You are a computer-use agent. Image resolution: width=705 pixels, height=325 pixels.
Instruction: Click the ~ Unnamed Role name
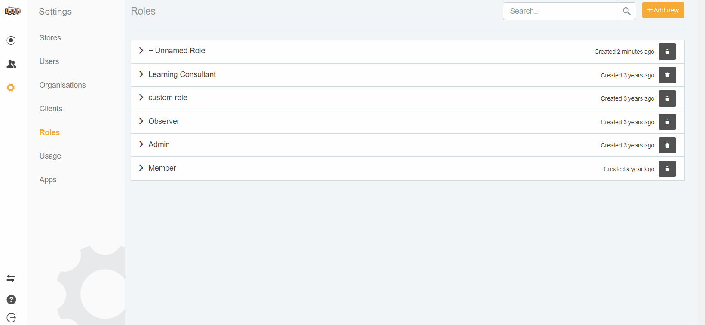177,51
